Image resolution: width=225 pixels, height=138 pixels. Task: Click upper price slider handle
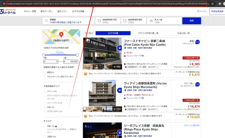pos(77,55)
